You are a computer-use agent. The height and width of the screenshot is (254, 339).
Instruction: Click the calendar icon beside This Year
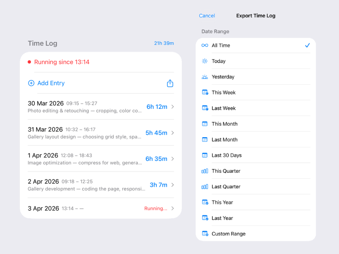(x=205, y=202)
